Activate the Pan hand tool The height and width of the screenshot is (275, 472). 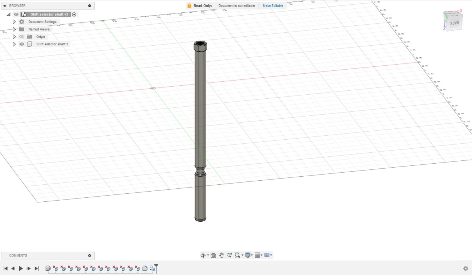221,255
